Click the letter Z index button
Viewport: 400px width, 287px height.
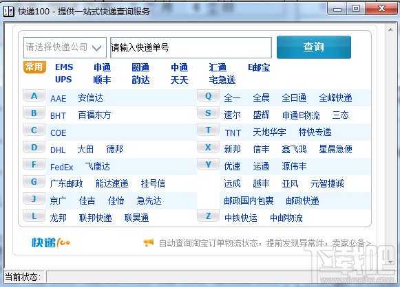click(208, 216)
